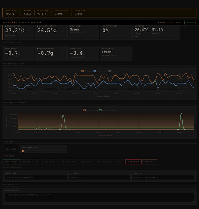Toggle the dashed Ambient legend swatch
Viewport: 199px width, 209px height.
coord(109,71)
